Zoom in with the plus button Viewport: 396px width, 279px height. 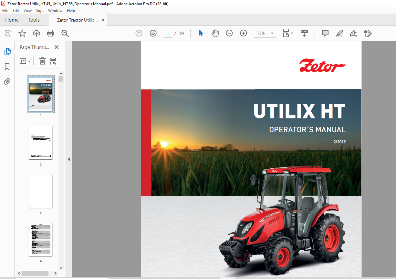[244, 33]
